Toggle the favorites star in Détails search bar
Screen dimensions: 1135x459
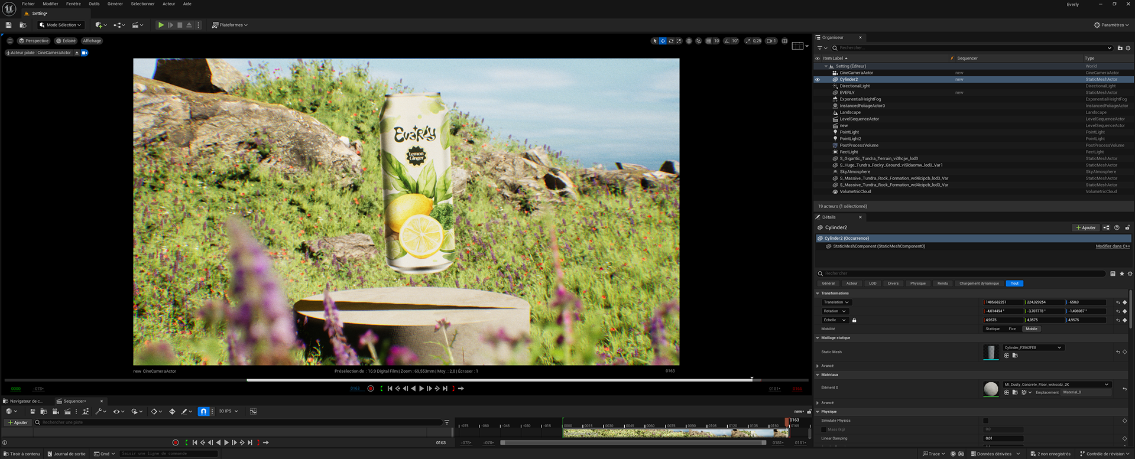tap(1121, 274)
